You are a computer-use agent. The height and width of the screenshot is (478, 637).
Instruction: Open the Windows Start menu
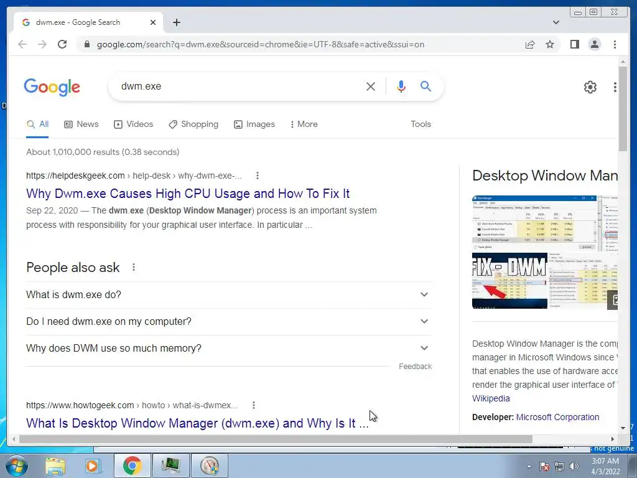point(16,466)
